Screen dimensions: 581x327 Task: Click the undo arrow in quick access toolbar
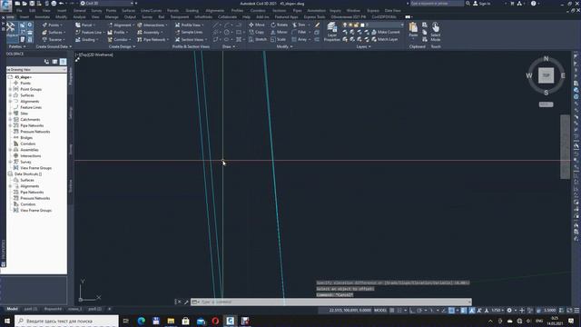click(62, 4)
